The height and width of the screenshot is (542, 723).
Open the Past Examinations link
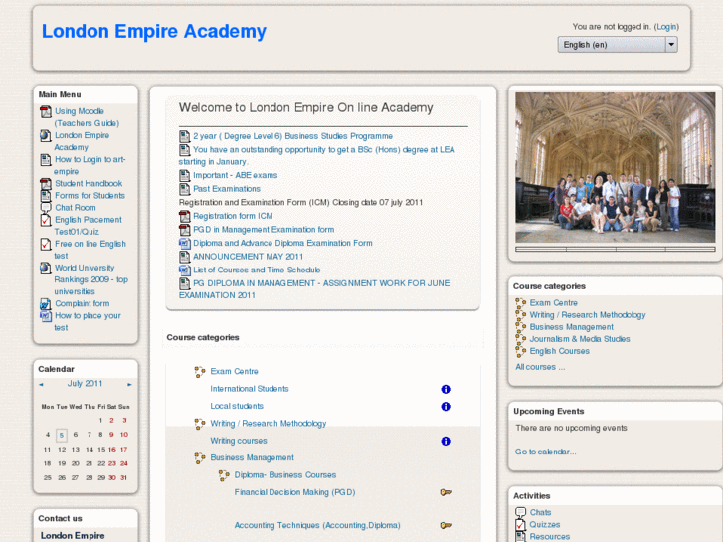[x=227, y=189]
